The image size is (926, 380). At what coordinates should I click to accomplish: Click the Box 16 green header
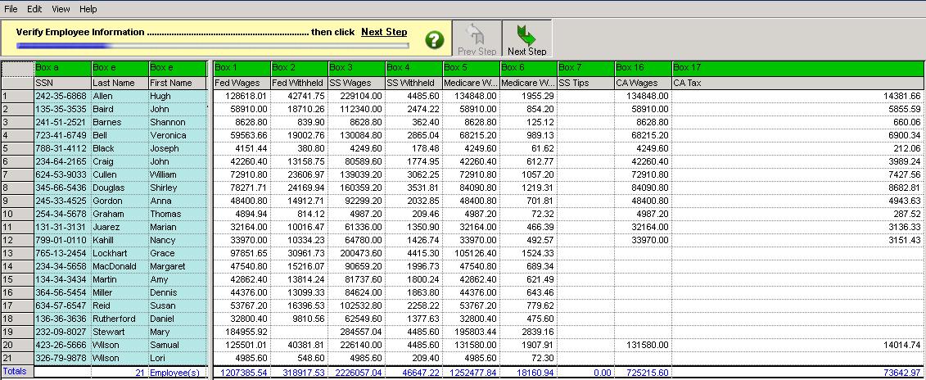coord(642,67)
